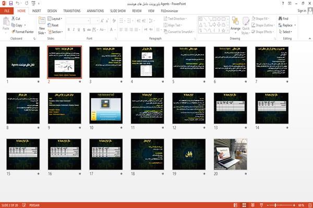
Task: Click the spell check icon in status bar
Action: tap(24, 205)
